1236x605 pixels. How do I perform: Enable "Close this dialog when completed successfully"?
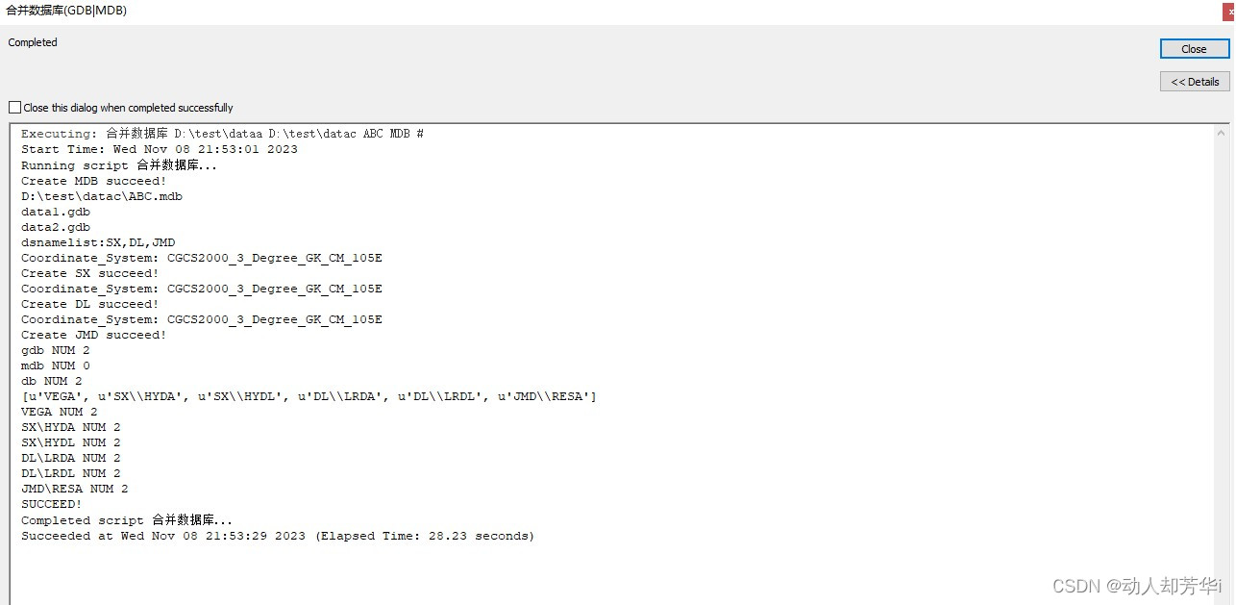click(x=14, y=107)
